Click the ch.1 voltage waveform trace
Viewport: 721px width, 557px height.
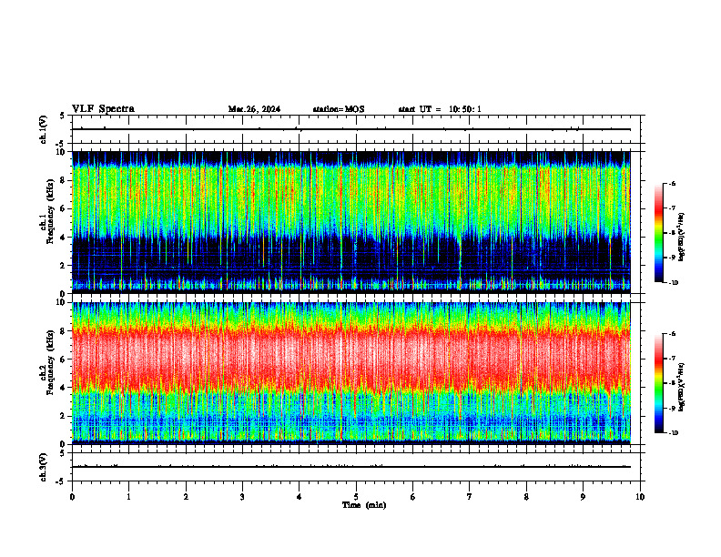pyautogui.click(x=351, y=129)
